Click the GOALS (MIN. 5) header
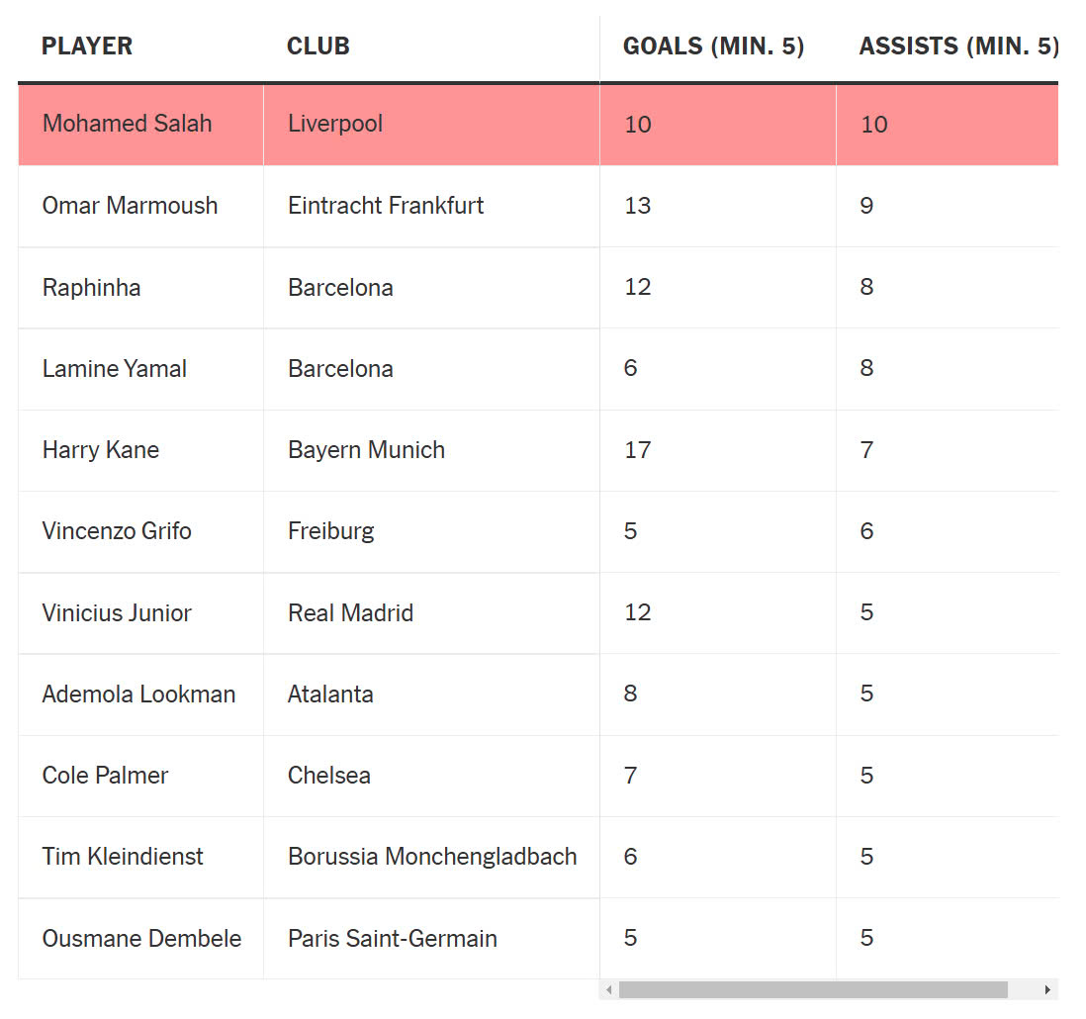This screenshot has width=1086, height=1019. point(713,46)
